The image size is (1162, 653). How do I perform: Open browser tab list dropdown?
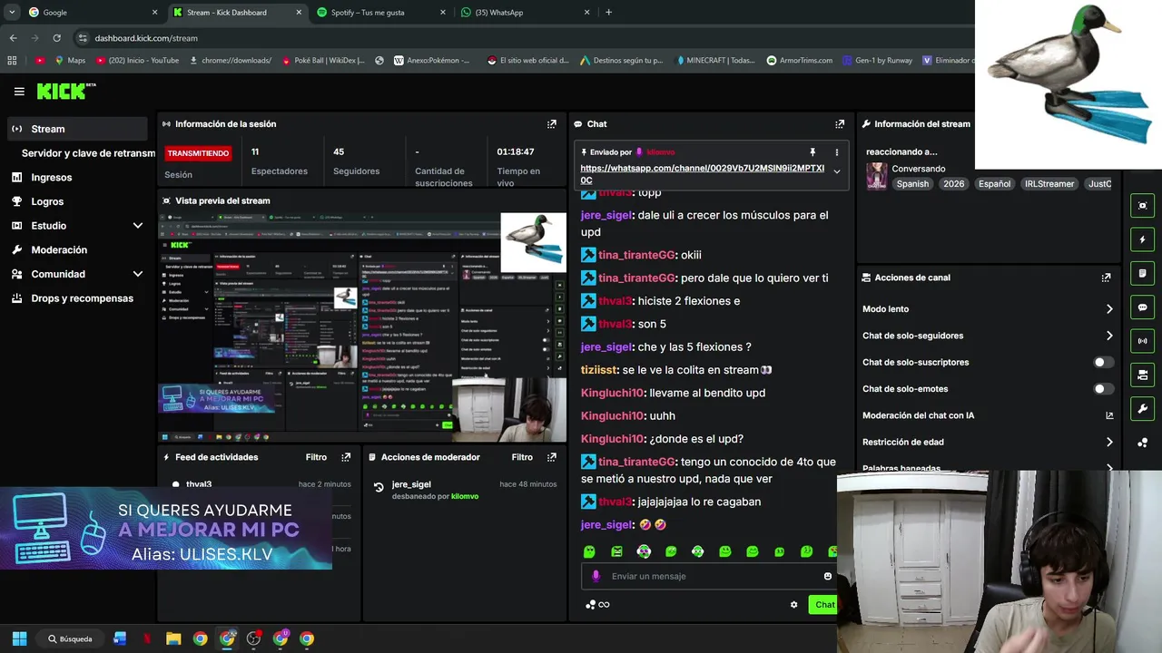pyautogui.click(x=12, y=13)
